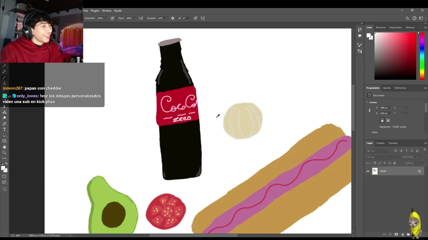Select the Zoom tool in left toolbar
The width and height of the screenshot is (428, 240).
click(4, 153)
